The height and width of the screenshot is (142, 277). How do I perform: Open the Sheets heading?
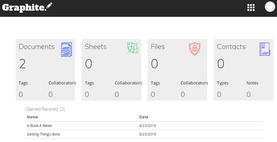(x=95, y=47)
